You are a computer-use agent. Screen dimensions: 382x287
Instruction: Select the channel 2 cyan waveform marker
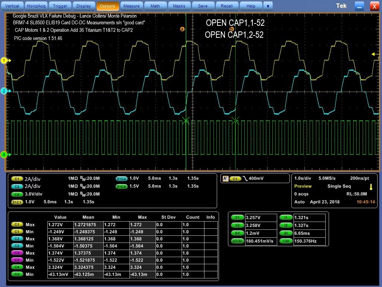pyautogui.click(x=4, y=91)
